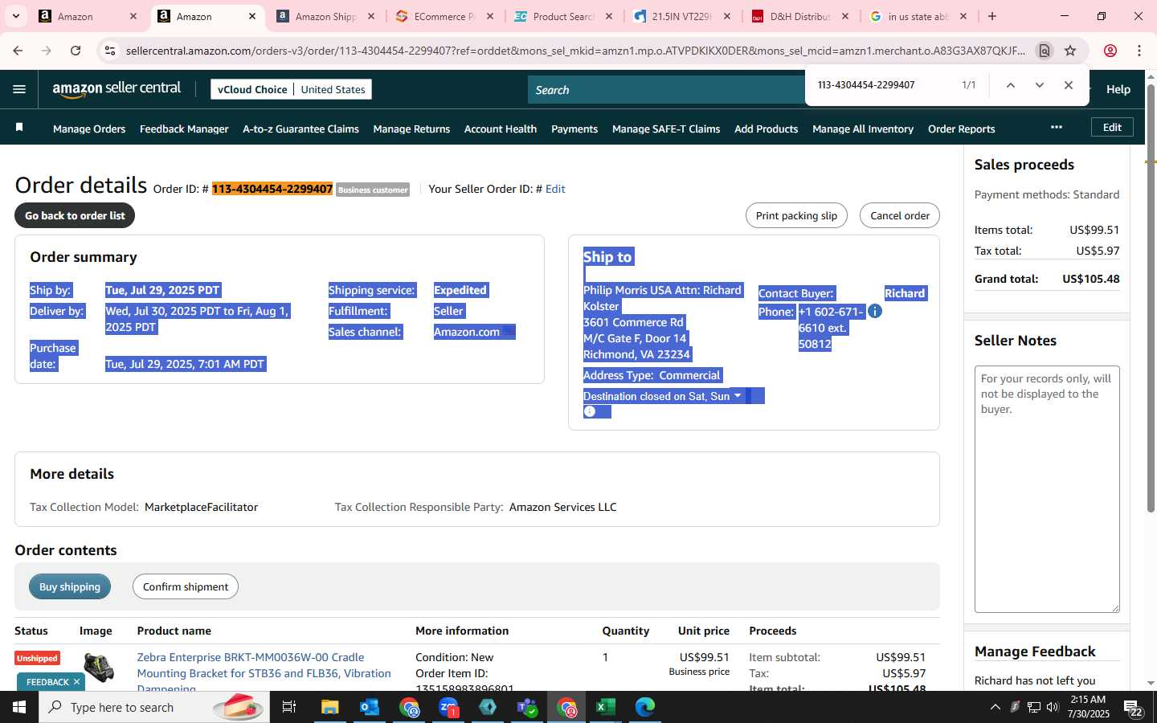This screenshot has height=723, width=1157.
Task: Open Manage SAFE-T Claims
Action: click(x=666, y=129)
